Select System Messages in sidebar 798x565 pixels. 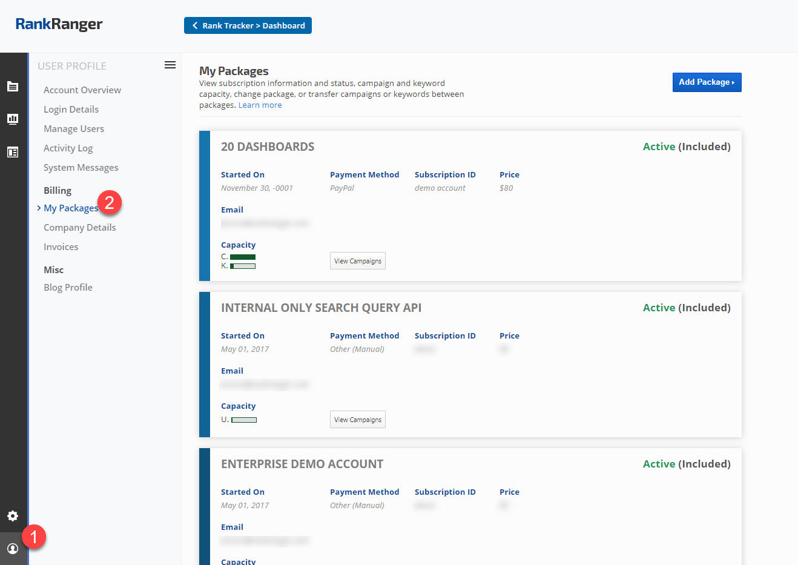(x=81, y=168)
